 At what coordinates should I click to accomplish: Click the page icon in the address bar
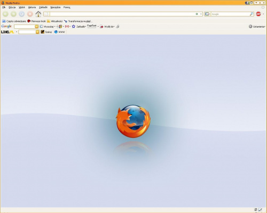(46, 14)
